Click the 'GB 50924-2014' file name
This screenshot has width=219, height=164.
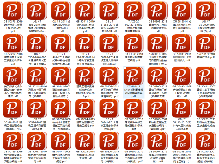click(85, 155)
